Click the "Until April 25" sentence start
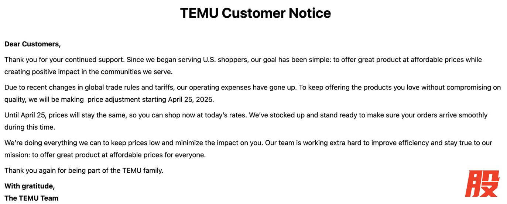Image resolution: width=507 pixels, height=204 pixels. [25, 115]
